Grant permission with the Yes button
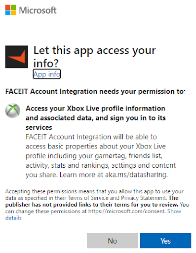Viewport: 196px width, 253px height. click(x=165, y=241)
